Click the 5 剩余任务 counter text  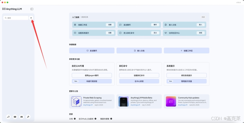click(x=84, y=17)
